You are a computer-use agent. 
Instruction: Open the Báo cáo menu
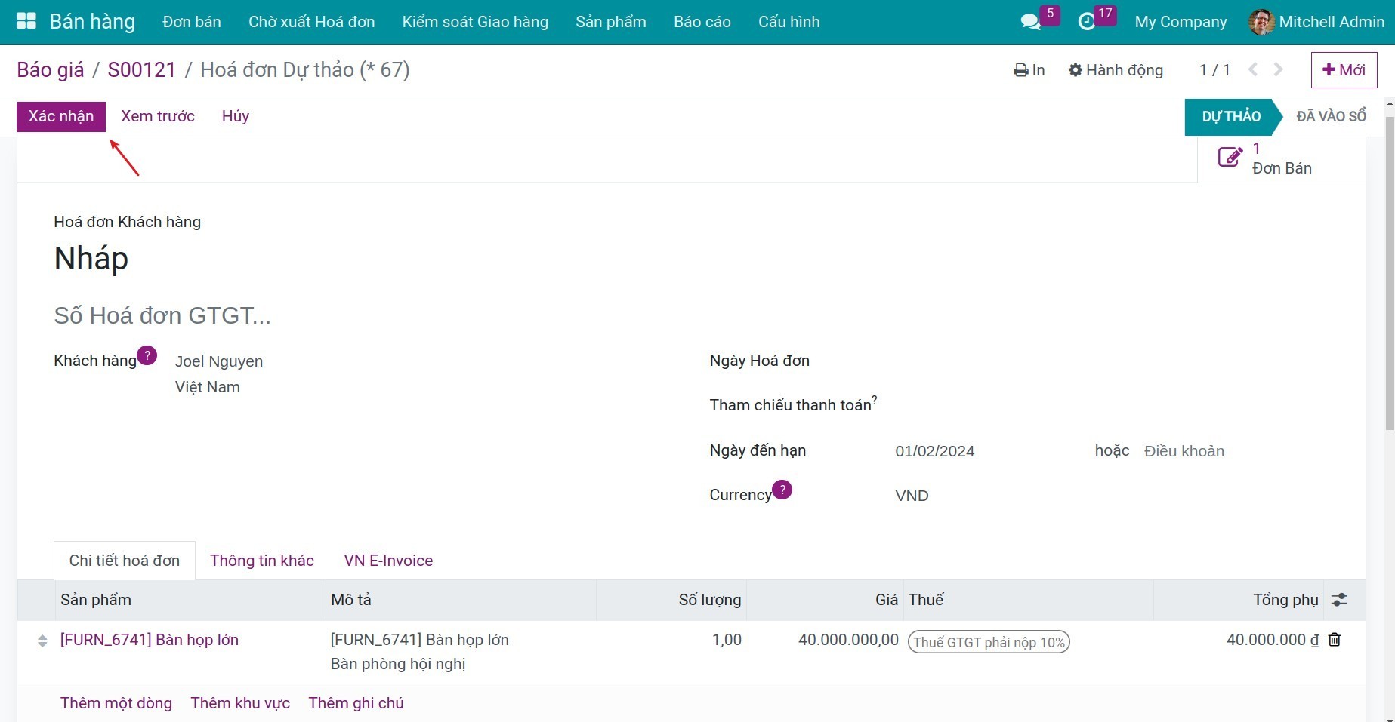(x=702, y=22)
